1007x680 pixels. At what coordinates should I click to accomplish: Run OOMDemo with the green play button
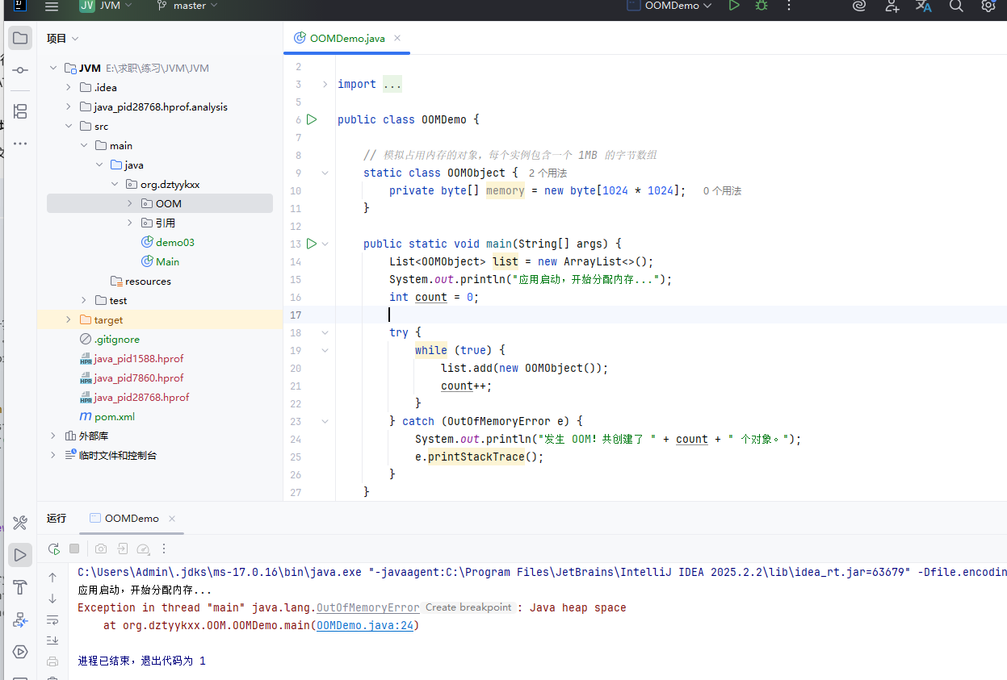(x=733, y=6)
